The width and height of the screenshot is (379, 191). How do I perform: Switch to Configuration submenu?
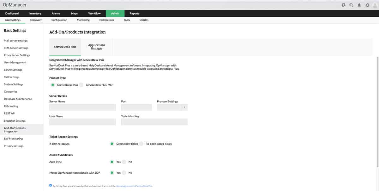[x=59, y=20]
